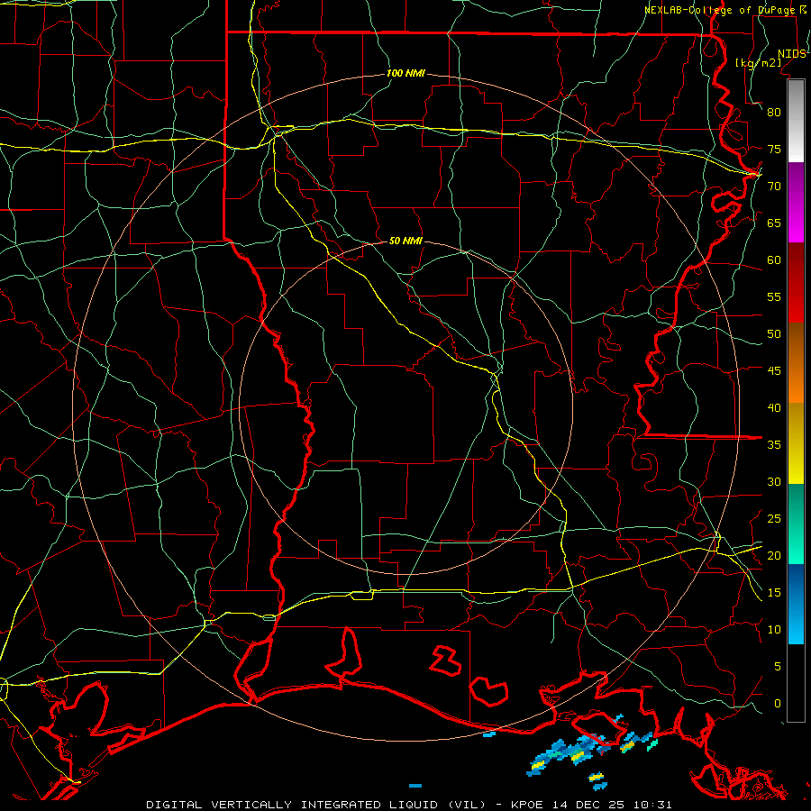Select the brown-orange segment of the color bar

tap(796, 362)
